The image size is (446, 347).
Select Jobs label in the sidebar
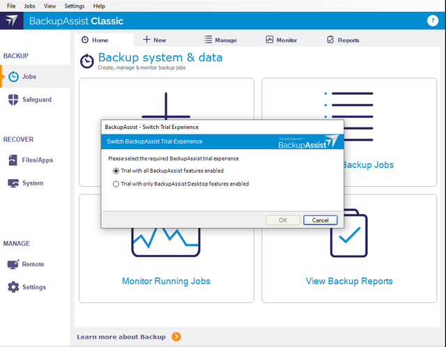[29, 77]
